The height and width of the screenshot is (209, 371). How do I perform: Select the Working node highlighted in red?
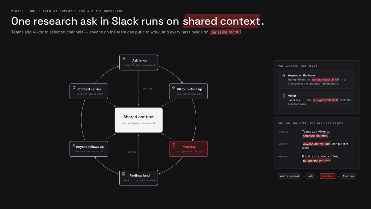click(x=188, y=149)
